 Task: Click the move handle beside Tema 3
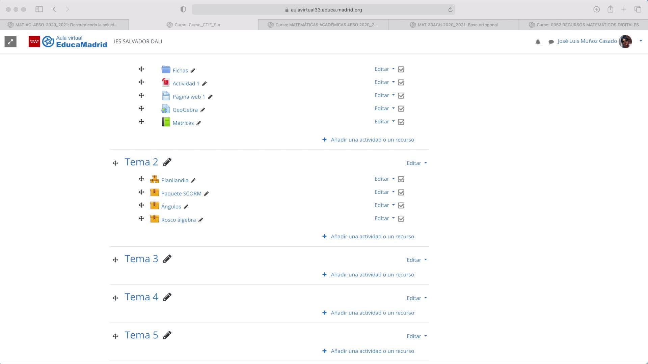(115, 260)
